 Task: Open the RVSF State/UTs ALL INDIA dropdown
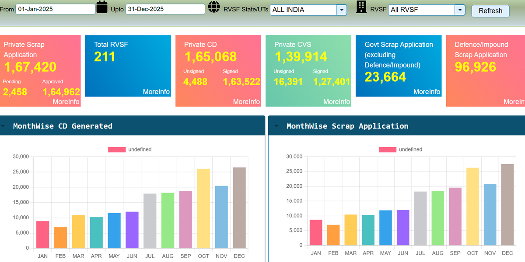tap(342, 10)
